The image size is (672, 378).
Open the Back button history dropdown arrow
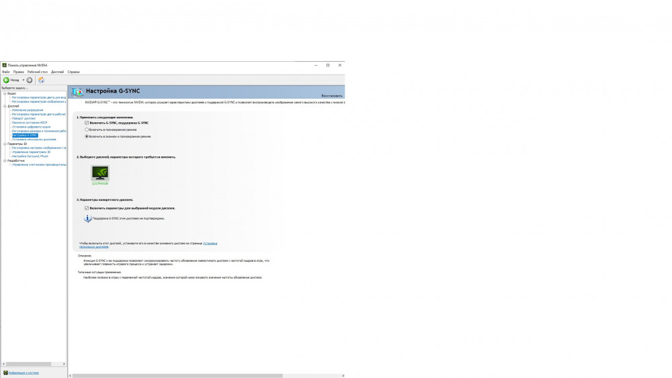coord(23,80)
